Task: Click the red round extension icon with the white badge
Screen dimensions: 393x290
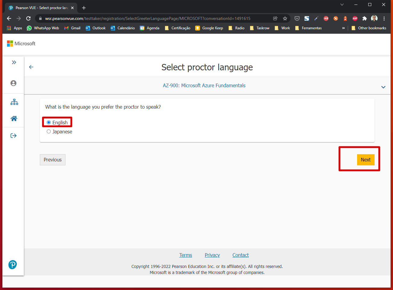Action: [x=326, y=18]
